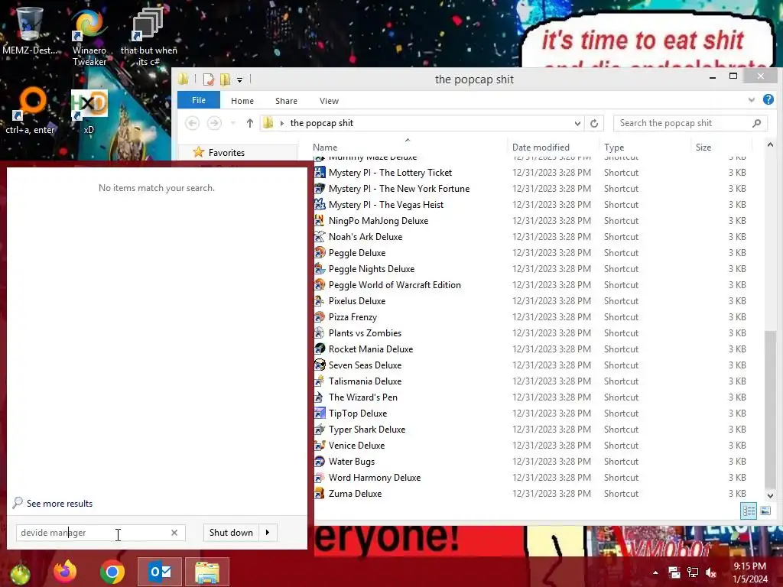
Task: Open 'ctrl+a, enter' desktop shortcut
Action: pyautogui.click(x=30, y=111)
